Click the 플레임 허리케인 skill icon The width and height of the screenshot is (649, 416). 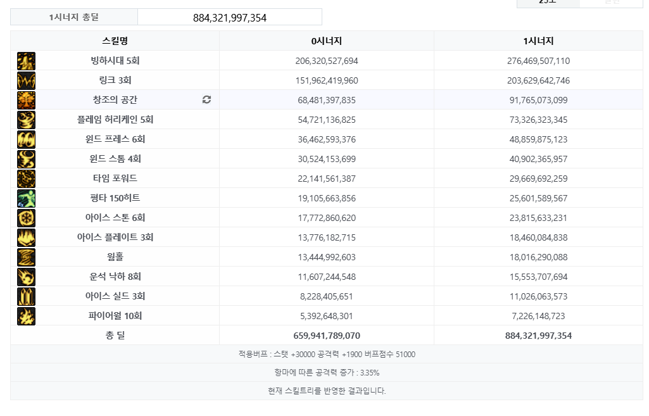pyautogui.click(x=27, y=120)
